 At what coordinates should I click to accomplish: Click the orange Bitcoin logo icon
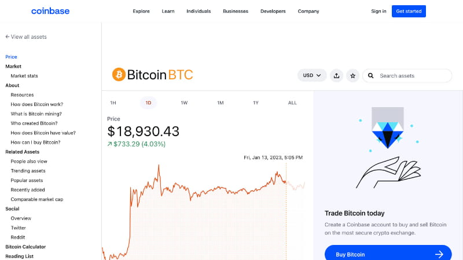[x=119, y=75]
